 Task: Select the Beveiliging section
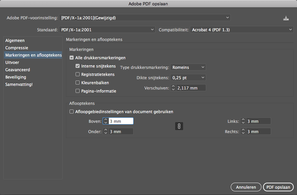[33, 77]
